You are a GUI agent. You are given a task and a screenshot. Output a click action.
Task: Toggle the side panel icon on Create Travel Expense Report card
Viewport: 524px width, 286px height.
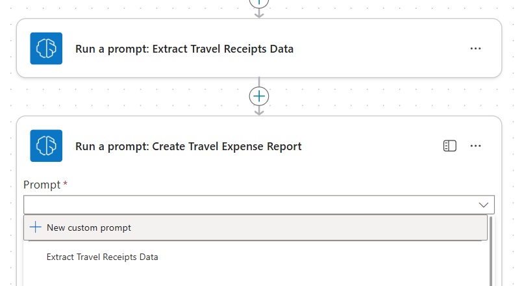[x=450, y=146]
